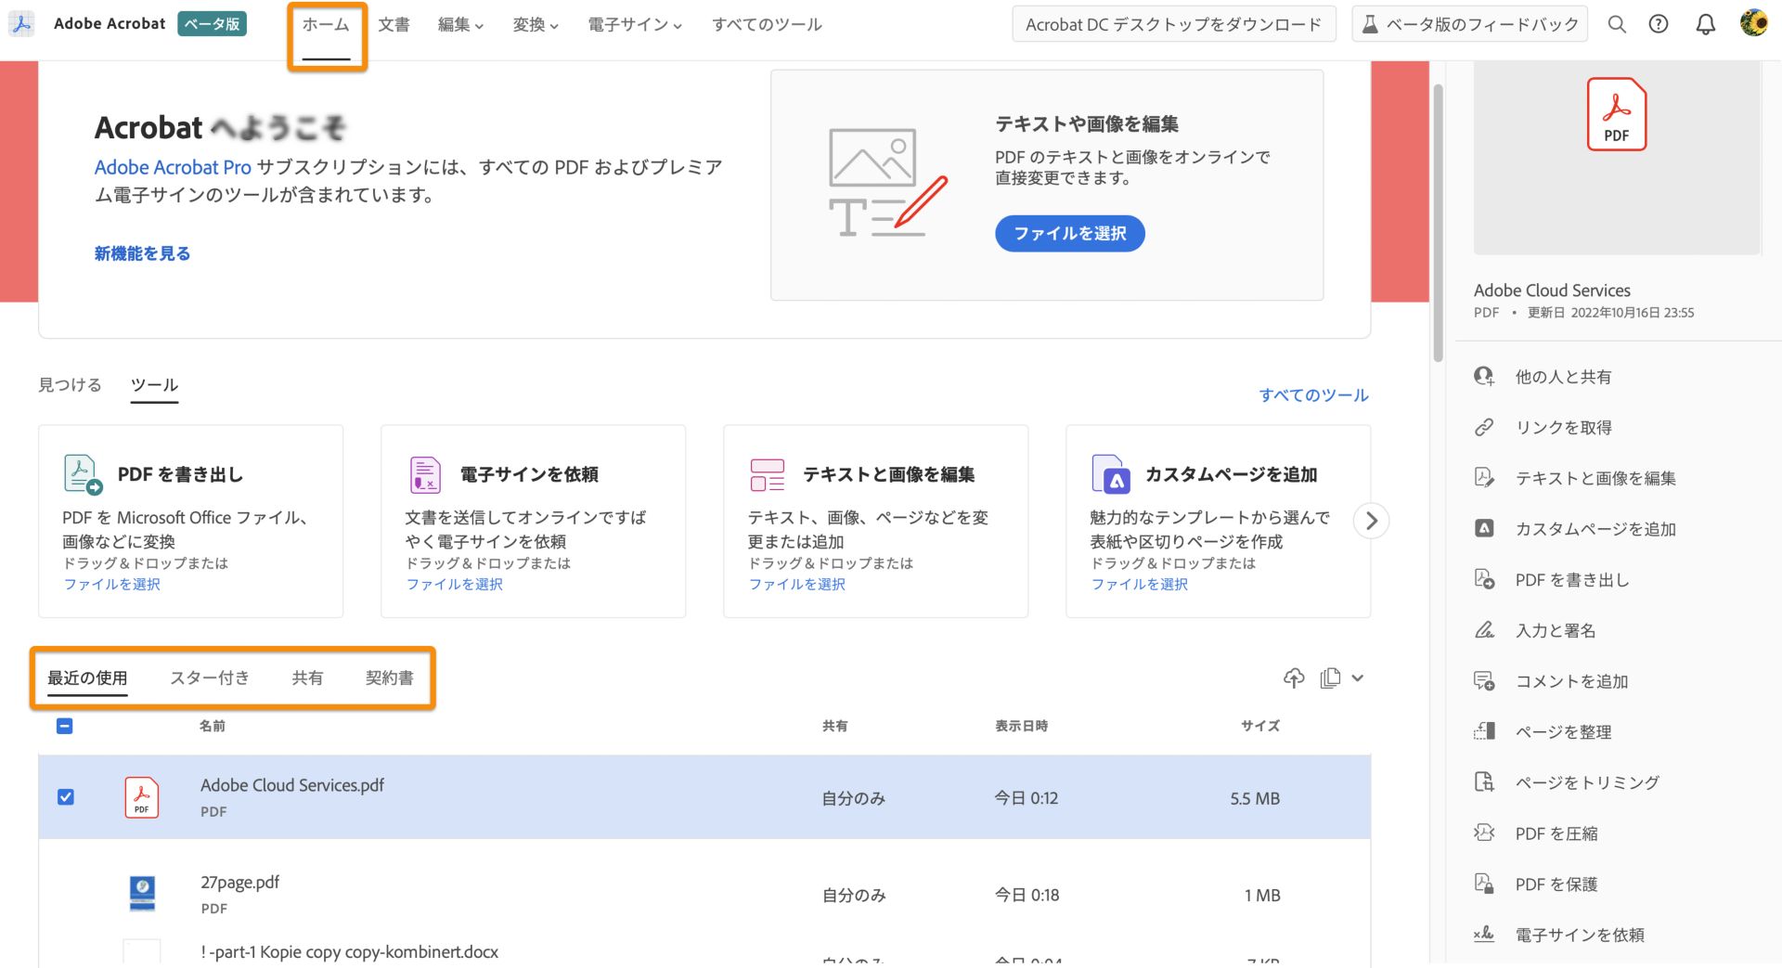
Task: Click the カスタムページを追加 card icon
Action: (x=1110, y=474)
